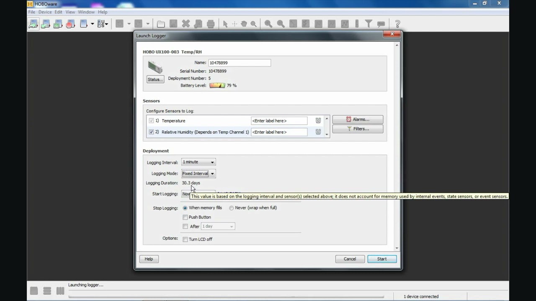Viewport: 536px width, 301px height.
Task: Cancel the Launch Logger dialog
Action: pyautogui.click(x=350, y=259)
